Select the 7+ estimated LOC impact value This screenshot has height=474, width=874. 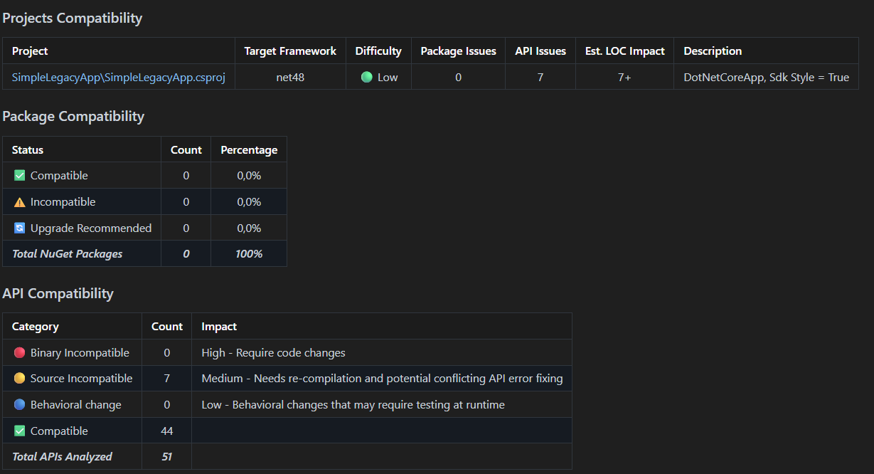[x=624, y=77]
